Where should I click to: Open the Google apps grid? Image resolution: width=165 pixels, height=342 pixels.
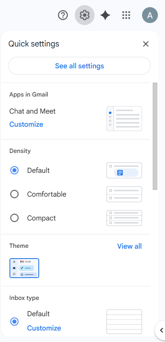tap(126, 15)
